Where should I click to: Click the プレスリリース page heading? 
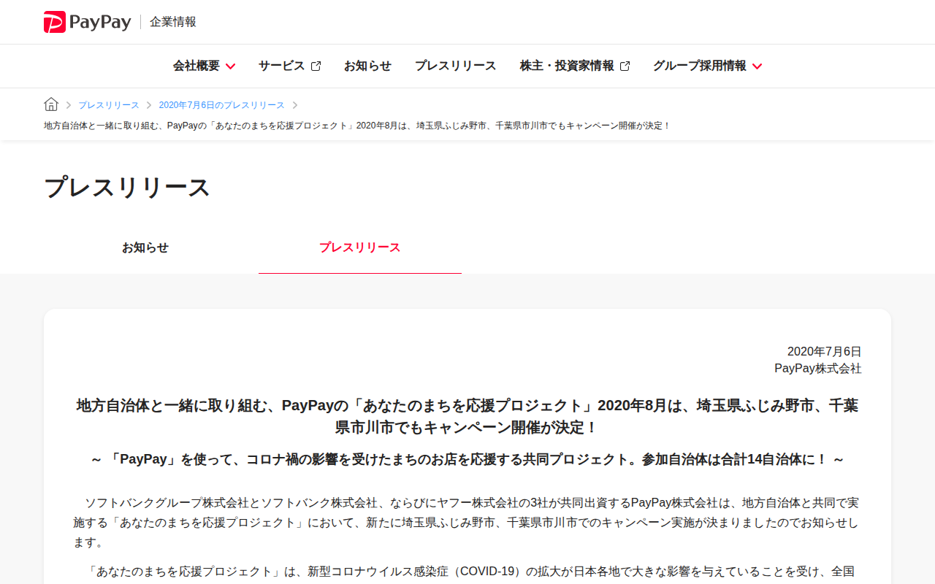coord(127,188)
